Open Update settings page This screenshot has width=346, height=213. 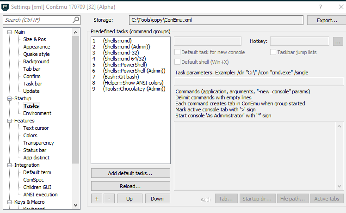(x=31, y=91)
